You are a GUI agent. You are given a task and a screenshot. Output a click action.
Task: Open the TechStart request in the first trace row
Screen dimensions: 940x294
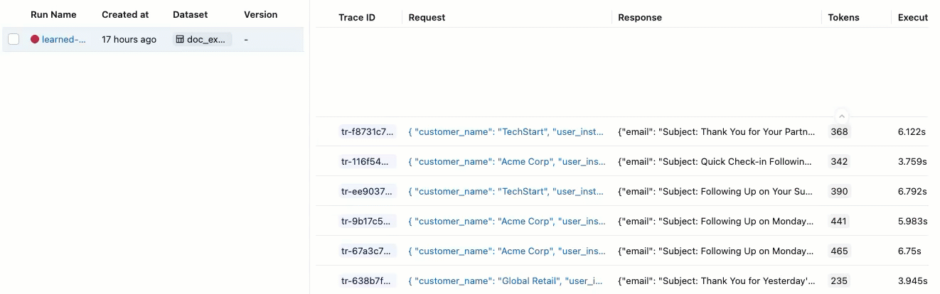[x=506, y=131]
